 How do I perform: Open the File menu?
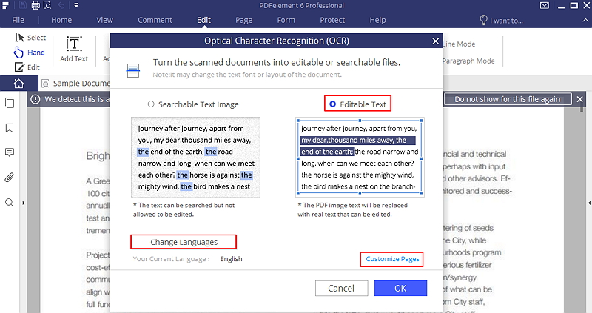(18, 20)
